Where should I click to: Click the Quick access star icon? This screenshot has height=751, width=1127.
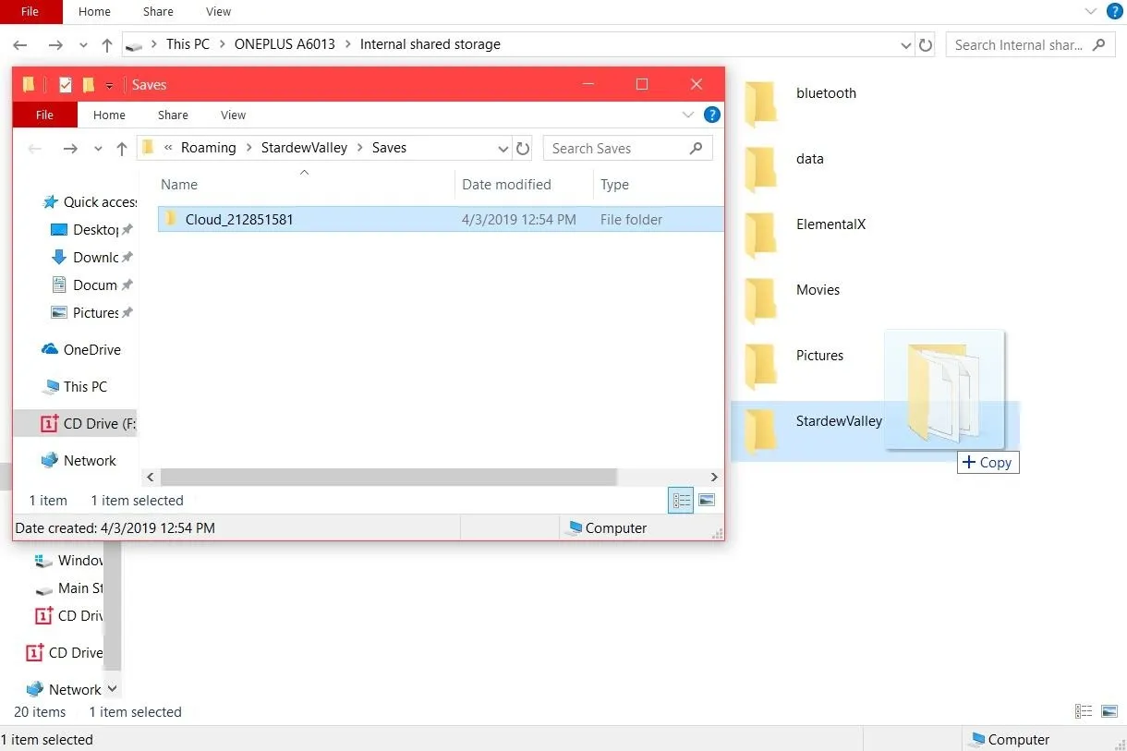point(51,202)
